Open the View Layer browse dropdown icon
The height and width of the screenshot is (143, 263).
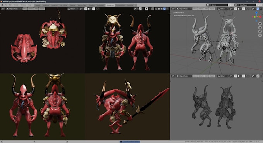[x=236, y=5]
